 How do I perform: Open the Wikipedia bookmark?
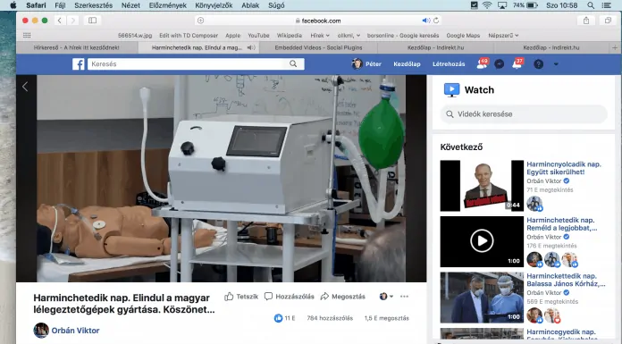[x=290, y=36]
